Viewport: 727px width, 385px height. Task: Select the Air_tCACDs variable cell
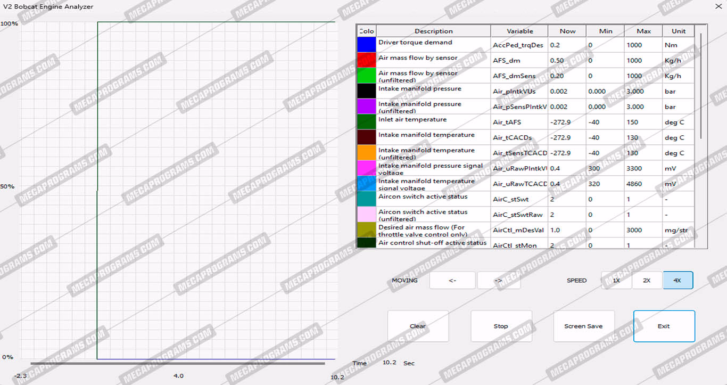tap(519, 137)
